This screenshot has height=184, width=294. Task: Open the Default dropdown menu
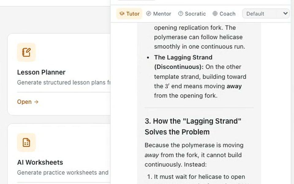tap(266, 14)
